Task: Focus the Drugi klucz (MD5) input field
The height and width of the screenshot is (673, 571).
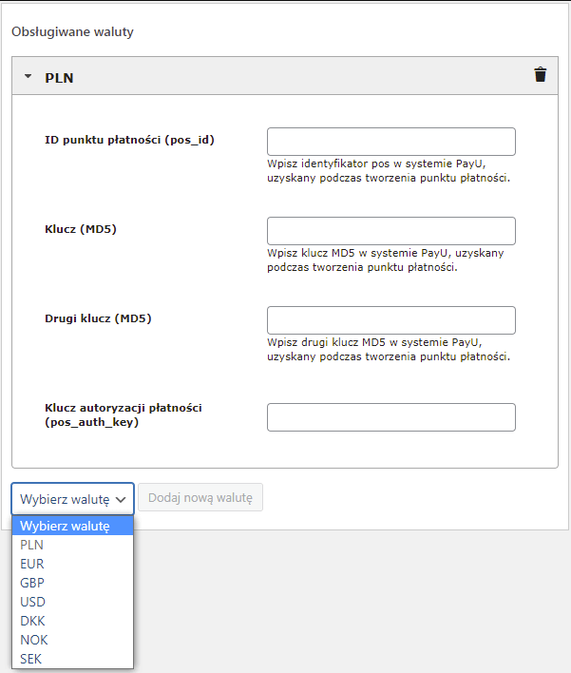Action: click(391, 320)
